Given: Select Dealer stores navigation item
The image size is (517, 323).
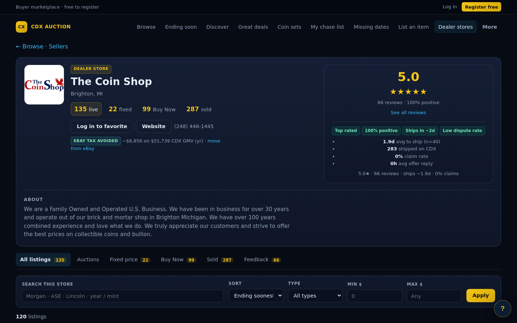Looking at the screenshot, I should click(x=456, y=27).
